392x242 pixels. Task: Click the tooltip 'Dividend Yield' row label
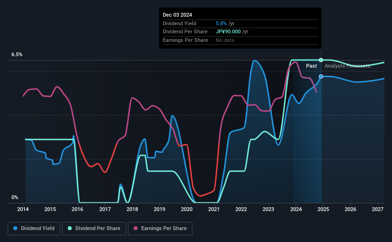(x=180, y=23)
